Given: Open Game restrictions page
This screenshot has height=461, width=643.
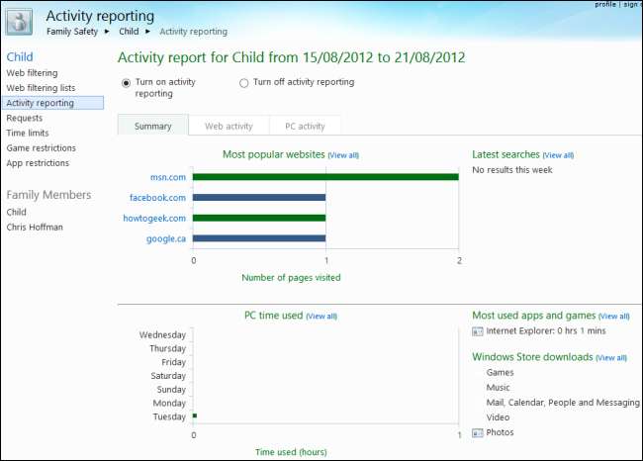Looking at the screenshot, I should (x=40, y=148).
